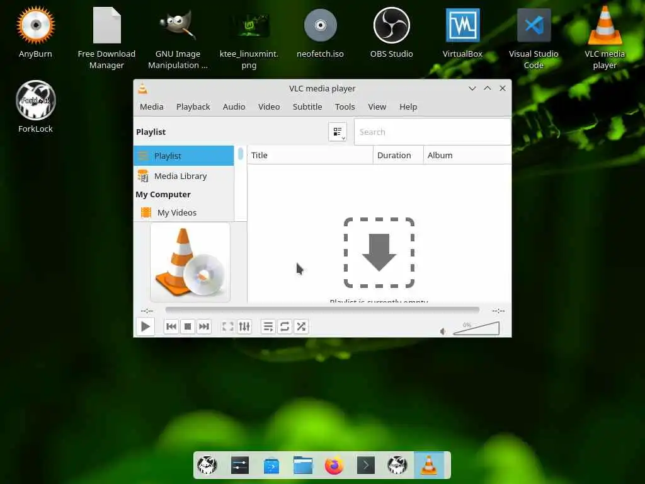Toggle the playlist view button
This screenshot has width=645, height=484.
click(x=268, y=327)
